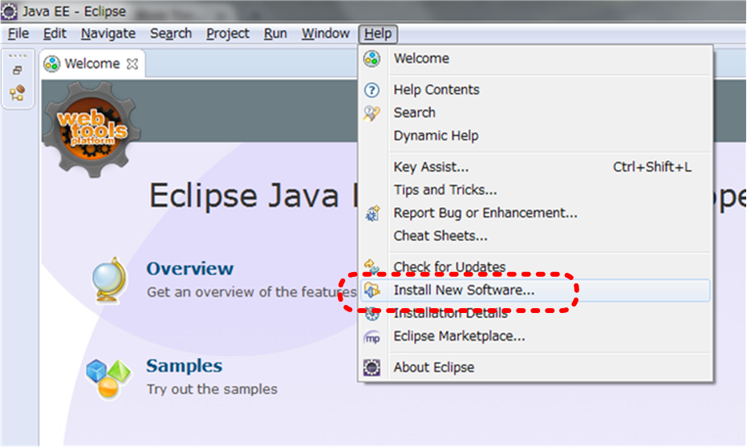
Task: Choose Search in the Help dropdown
Action: pos(535,112)
